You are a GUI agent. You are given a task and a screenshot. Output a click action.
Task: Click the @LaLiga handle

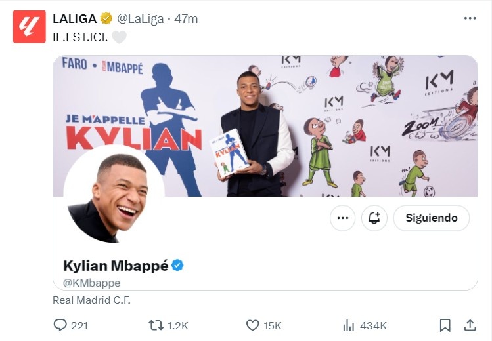tap(140, 19)
